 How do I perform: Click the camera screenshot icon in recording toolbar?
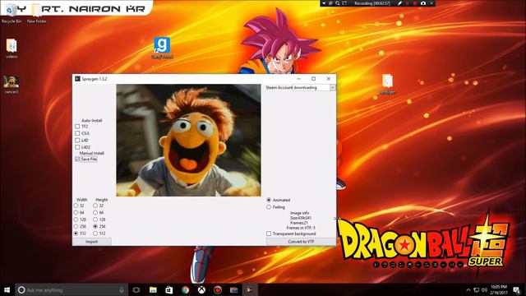[x=423, y=3]
